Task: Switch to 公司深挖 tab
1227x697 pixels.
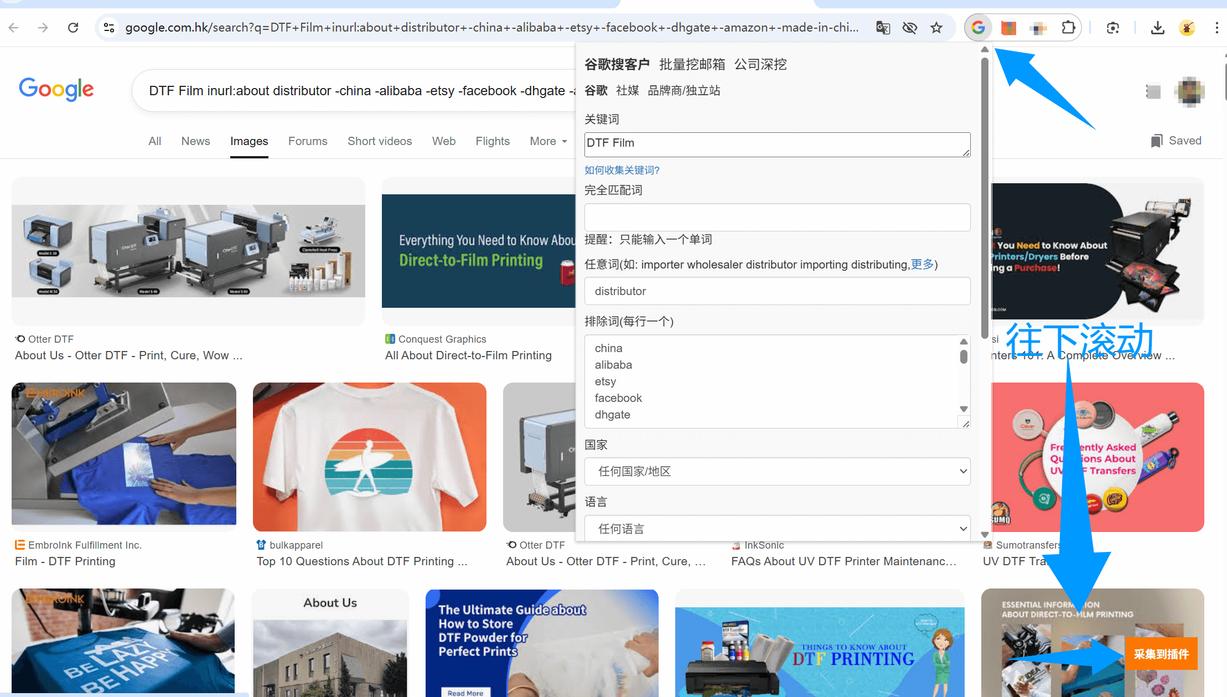Action: (x=760, y=64)
